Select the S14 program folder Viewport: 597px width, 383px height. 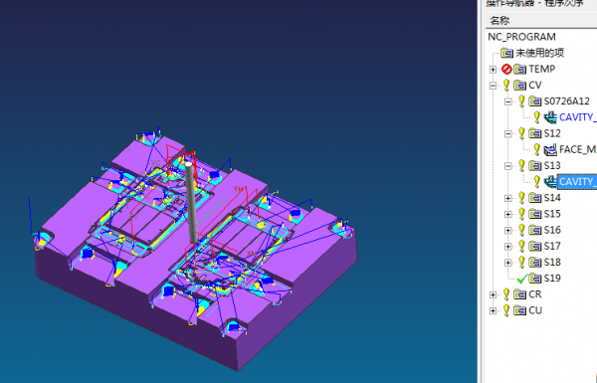point(552,198)
